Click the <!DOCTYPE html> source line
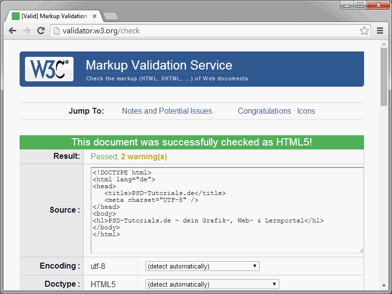392x294 pixels. coord(122,172)
